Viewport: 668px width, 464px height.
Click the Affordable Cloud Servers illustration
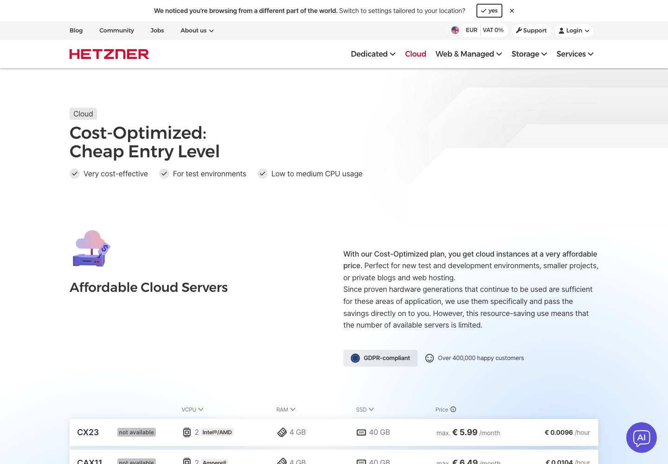click(x=91, y=248)
